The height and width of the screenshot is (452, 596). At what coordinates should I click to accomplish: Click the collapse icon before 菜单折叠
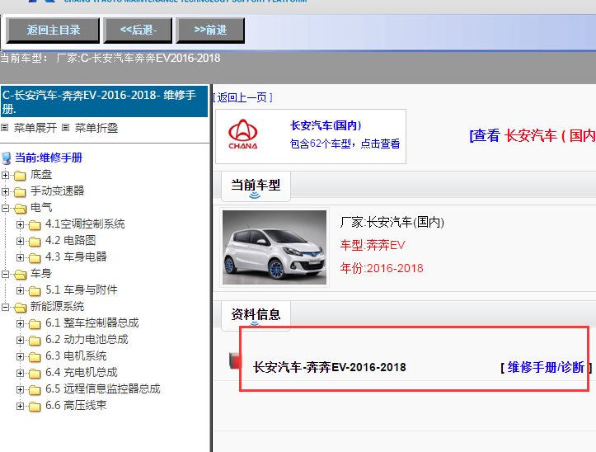click(65, 128)
